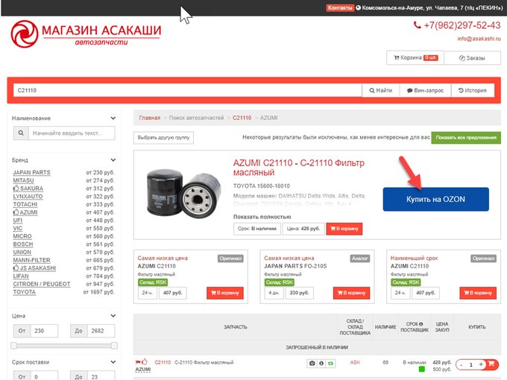Click the maximum price field showing 2682
Viewport: 507px width, 380px height.
pyautogui.click(x=101, y=331)
